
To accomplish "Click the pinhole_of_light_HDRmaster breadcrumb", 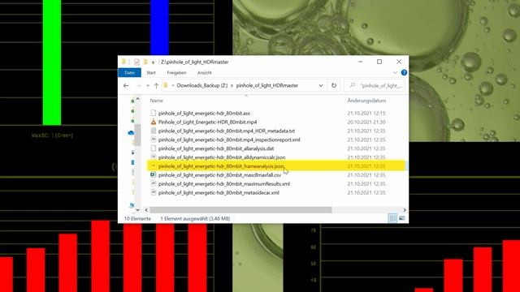I will [267, 85].
